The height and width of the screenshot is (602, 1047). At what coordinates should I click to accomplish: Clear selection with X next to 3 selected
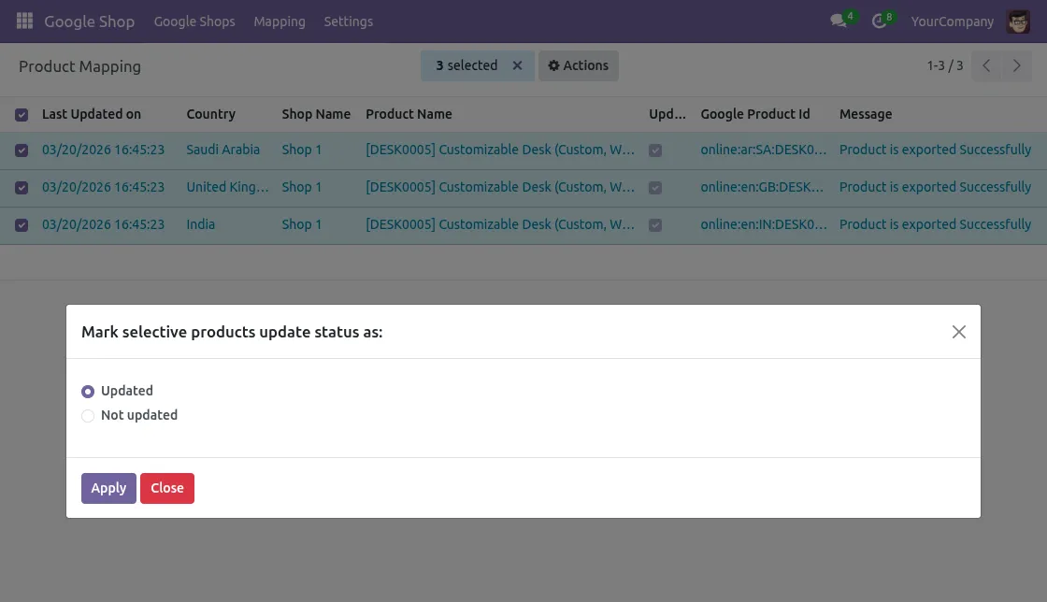(x=517, y=65)
